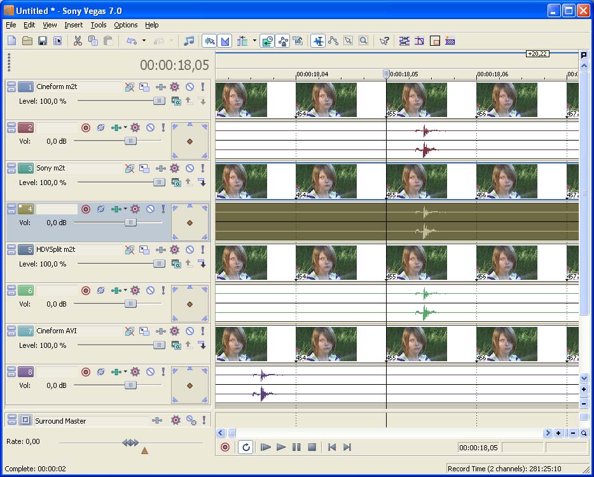Click the What's This Help icon
594x477 pixels.
(384, 41)
